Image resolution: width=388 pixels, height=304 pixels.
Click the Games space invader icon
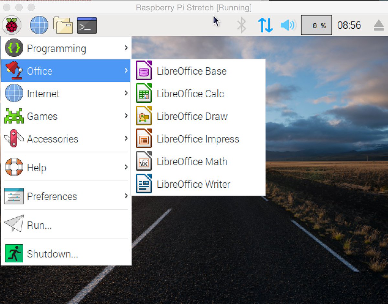pyautogui.click(x=14, y=116)
